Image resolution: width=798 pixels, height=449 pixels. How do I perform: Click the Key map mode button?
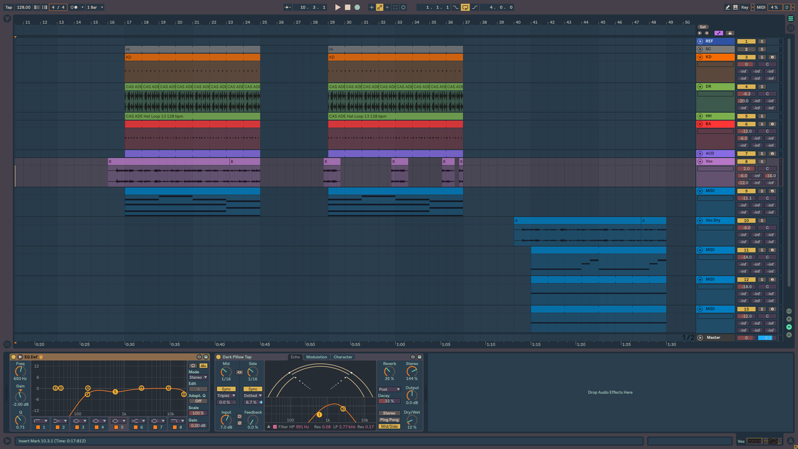pyautogui.click(x=745, y=7)
